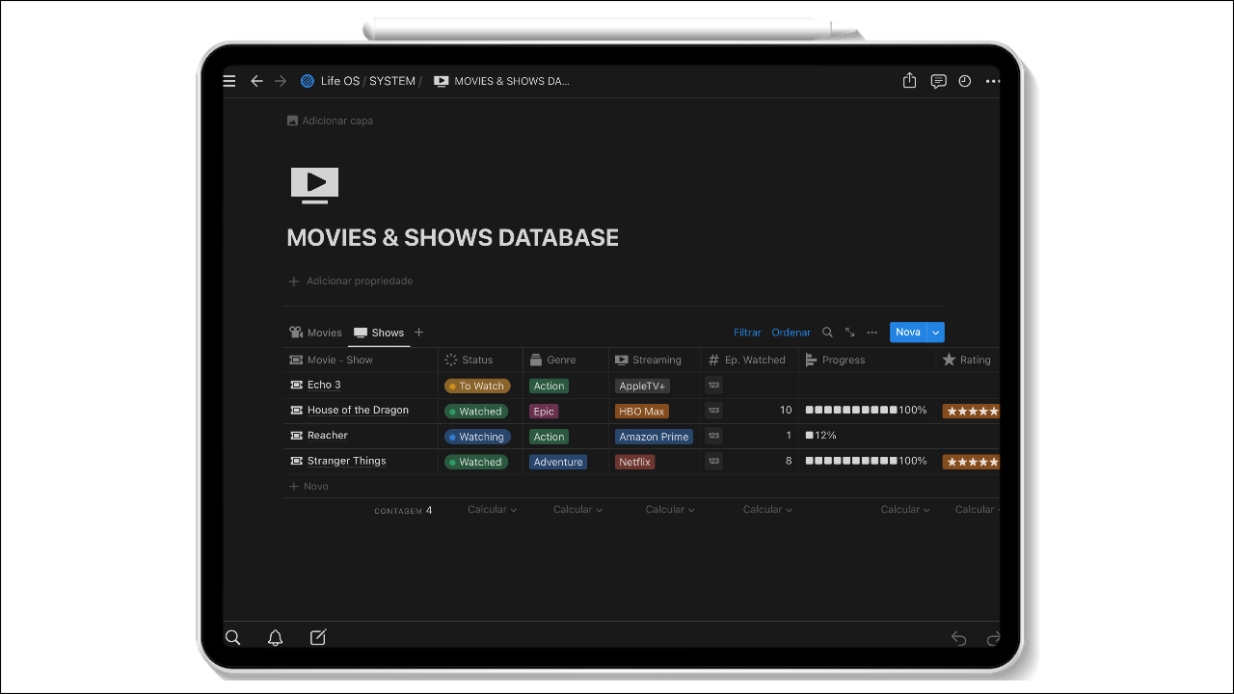Image resolution: width=1234 pixels, height=694 pixels.
Task: Expand the dropdown arrow beside Nova button
Action: pyautogui.click(x=935, y=333)
